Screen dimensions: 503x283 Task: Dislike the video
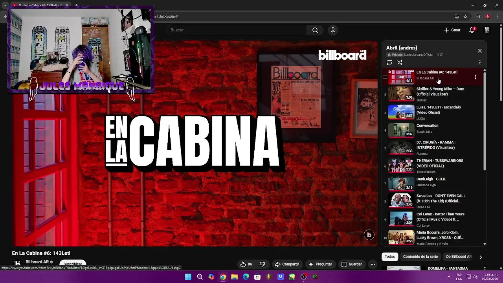tap(263, 264)
